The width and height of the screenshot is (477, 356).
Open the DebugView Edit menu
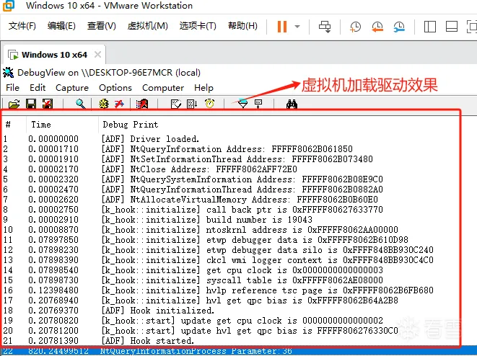pyautogui.click(x=38, y=88)
